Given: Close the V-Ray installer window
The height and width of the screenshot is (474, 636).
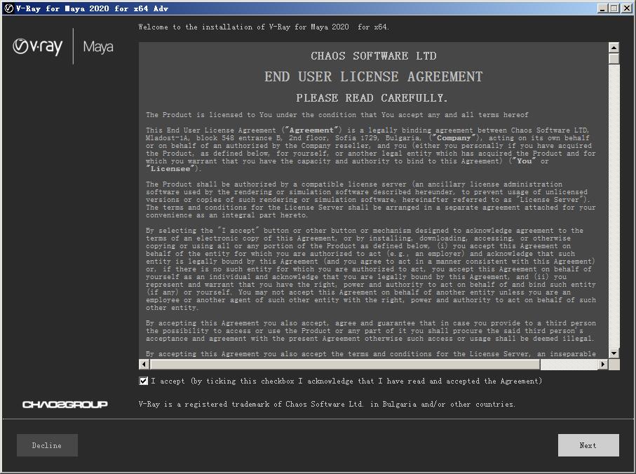Looking at the screenshot, I should coord(626,8).
